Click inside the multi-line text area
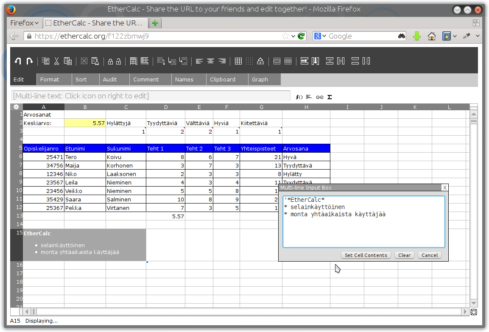Image resolution: width=489 pixels, height=332 pixels. point(363,222)
